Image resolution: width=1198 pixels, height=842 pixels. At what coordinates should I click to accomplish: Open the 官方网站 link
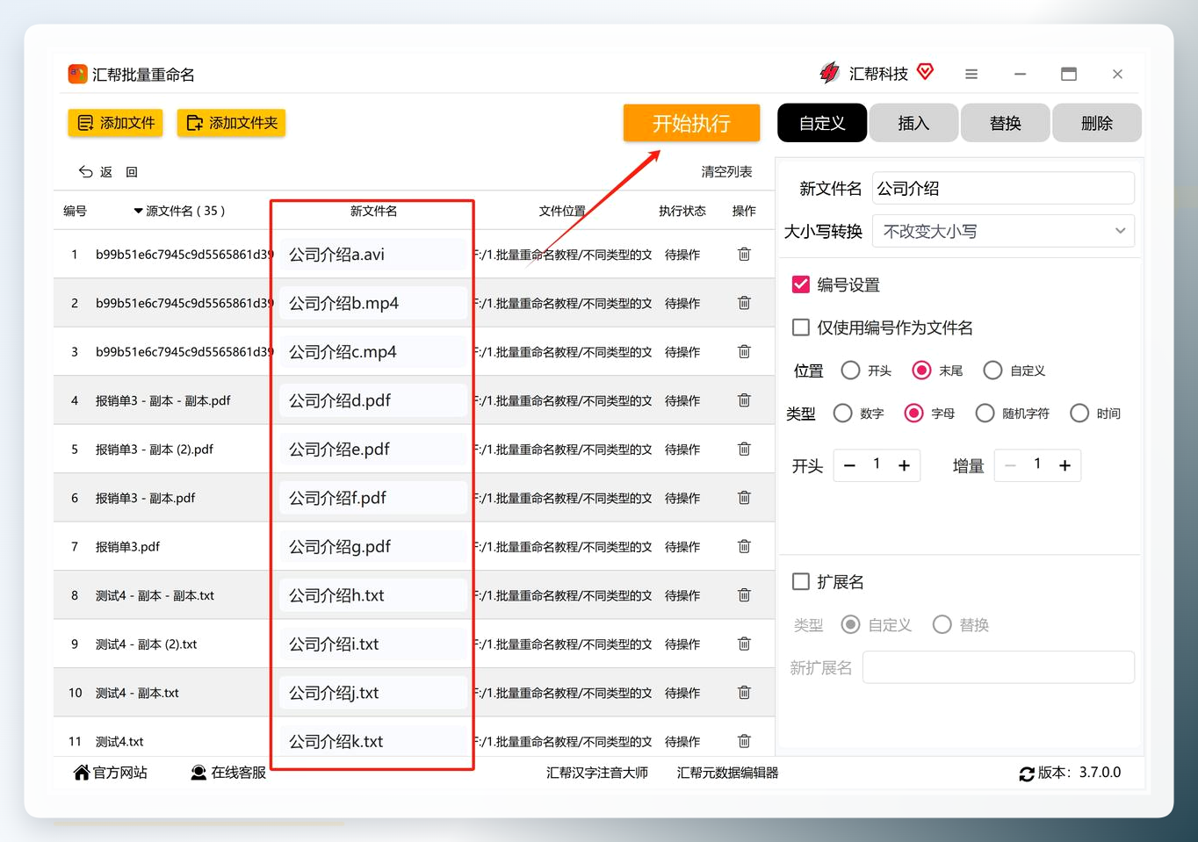pyautogui.click(x=111, y=773)
